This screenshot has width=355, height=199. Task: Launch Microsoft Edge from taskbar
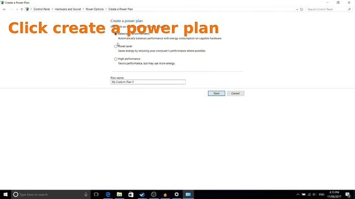pyautogui.click(x=108, y=194)
